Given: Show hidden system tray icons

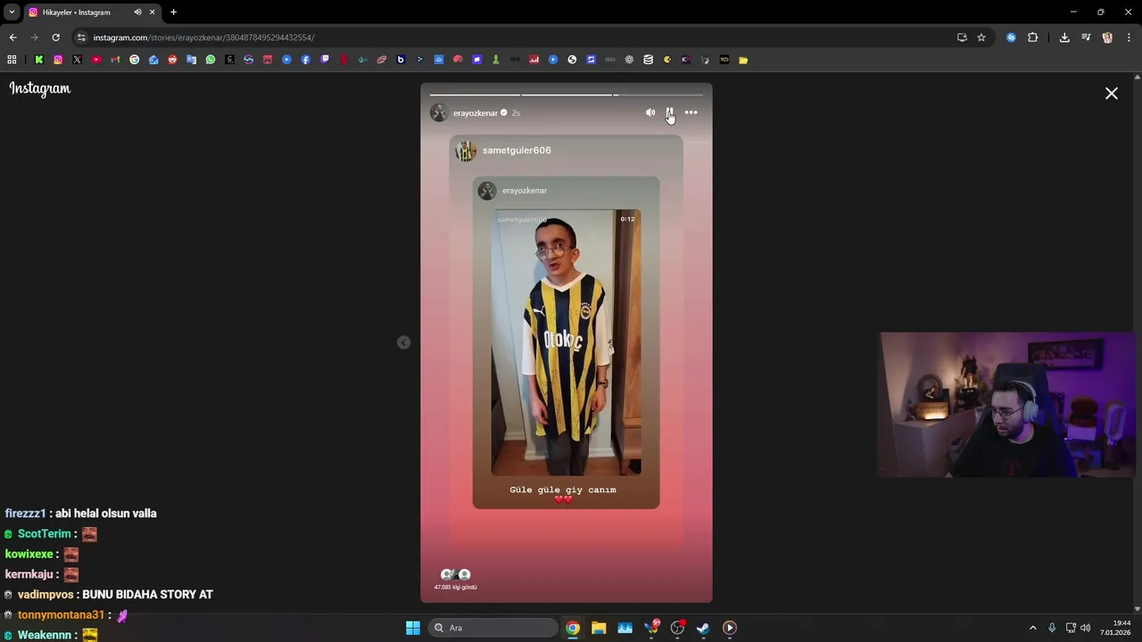Looking at the screenshot, I should click(1033, 628).
